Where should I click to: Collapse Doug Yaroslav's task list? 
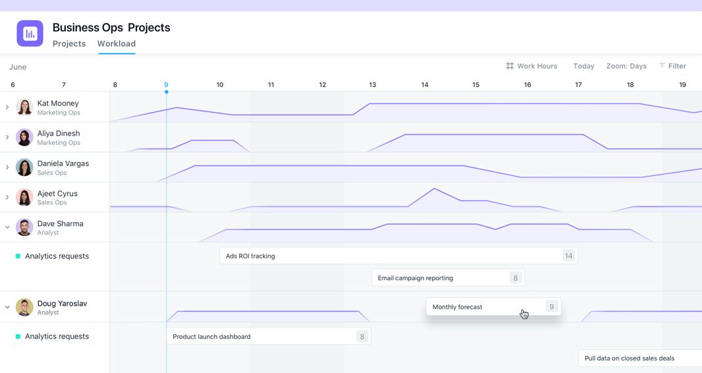point(7,308)
